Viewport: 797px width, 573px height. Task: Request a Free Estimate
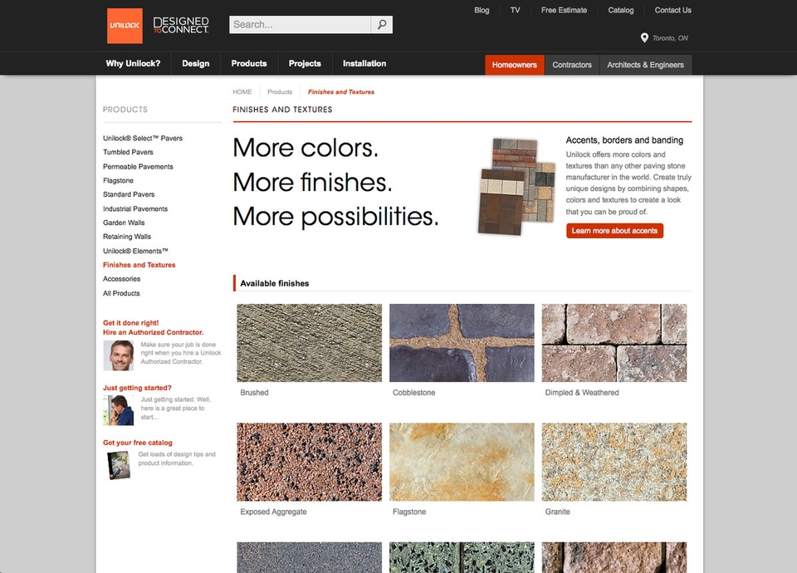(x=564, y=10)
